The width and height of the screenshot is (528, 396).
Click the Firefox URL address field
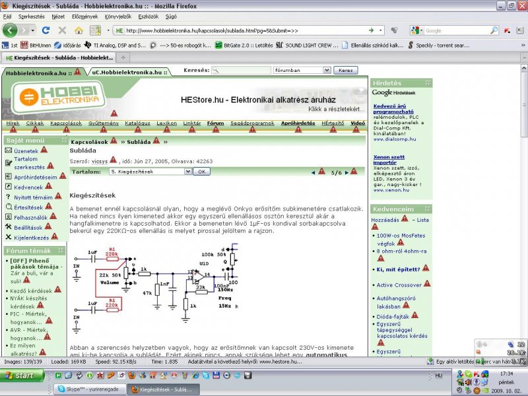click(x=246, y=30)
